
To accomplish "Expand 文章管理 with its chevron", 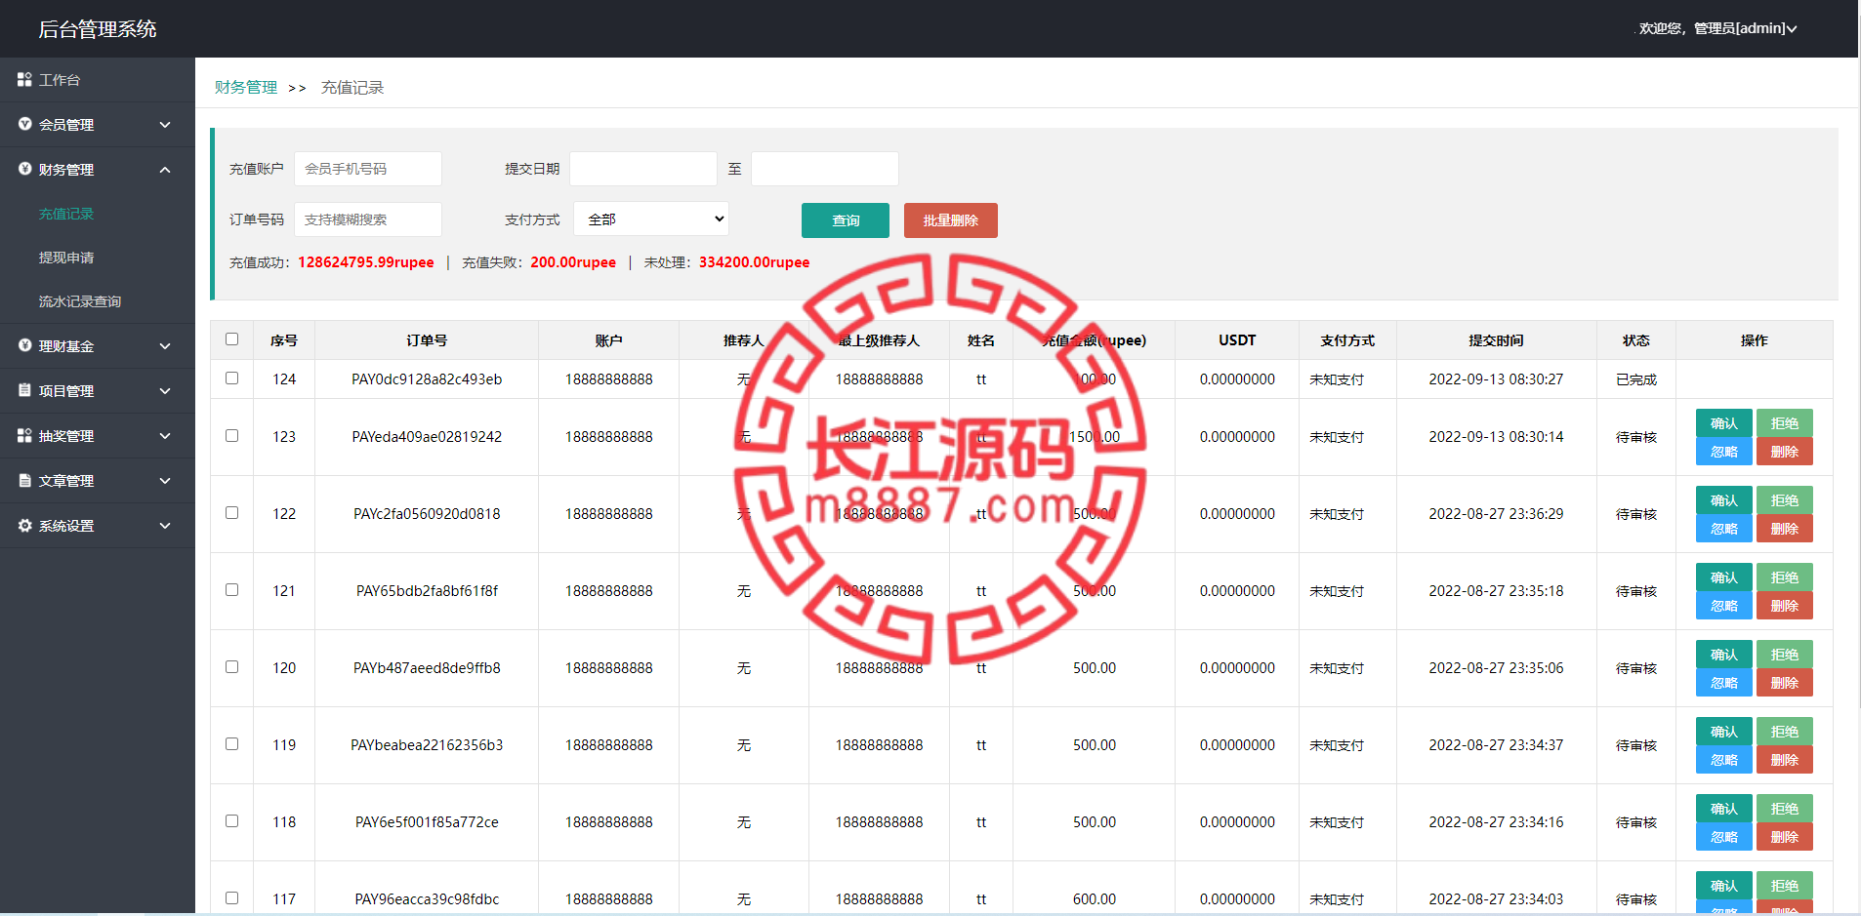I will pos(165,481).
